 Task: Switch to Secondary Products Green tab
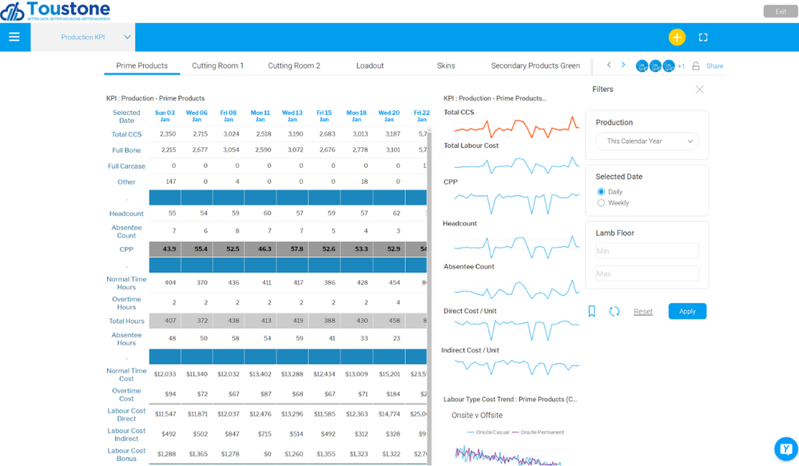coord(535,66)
